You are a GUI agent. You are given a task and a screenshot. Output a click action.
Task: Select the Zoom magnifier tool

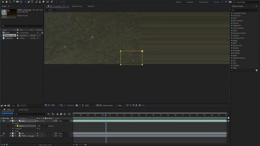coord(10,2)
